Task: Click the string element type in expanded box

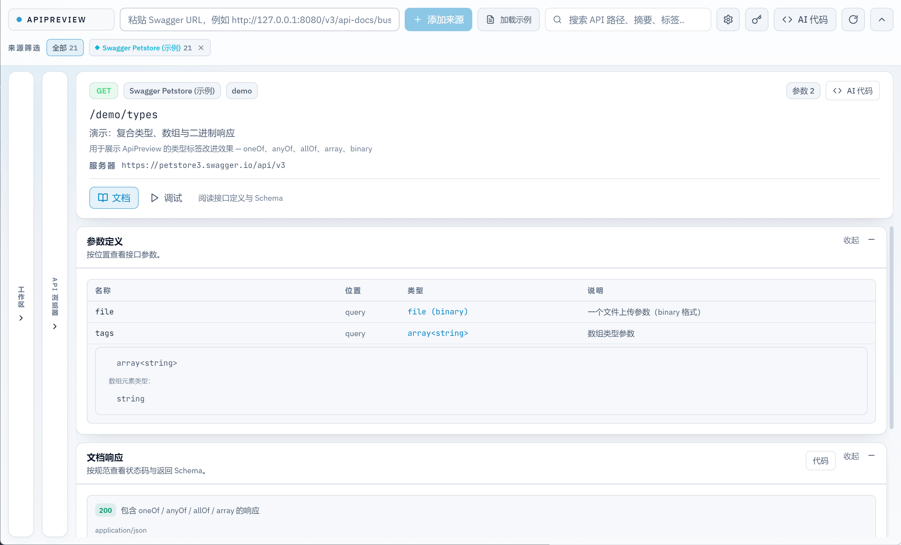Action: pos(131,399)
